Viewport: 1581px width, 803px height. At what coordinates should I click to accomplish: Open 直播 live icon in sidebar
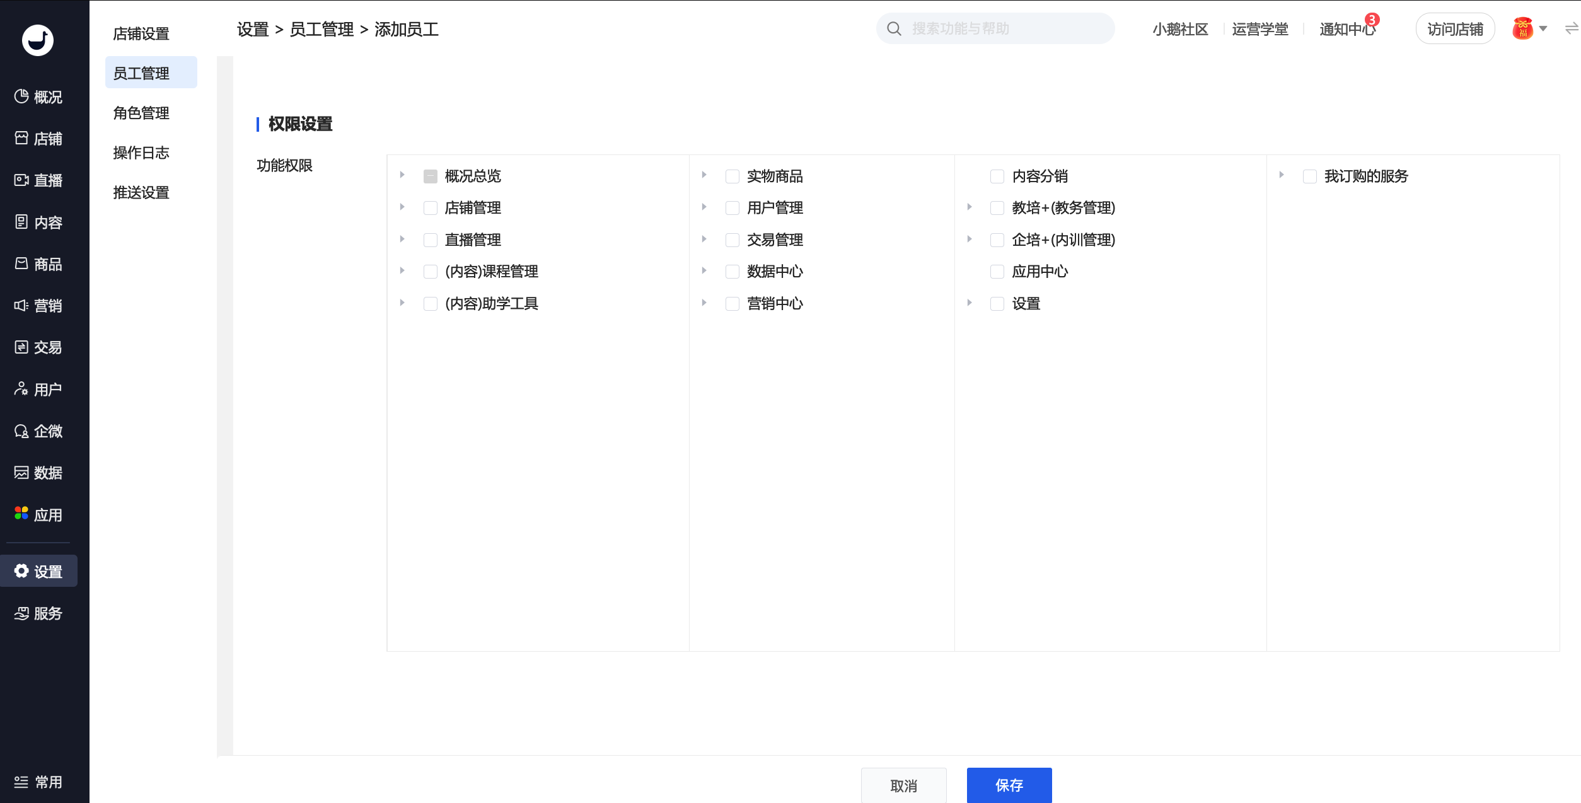click(21, 180)
